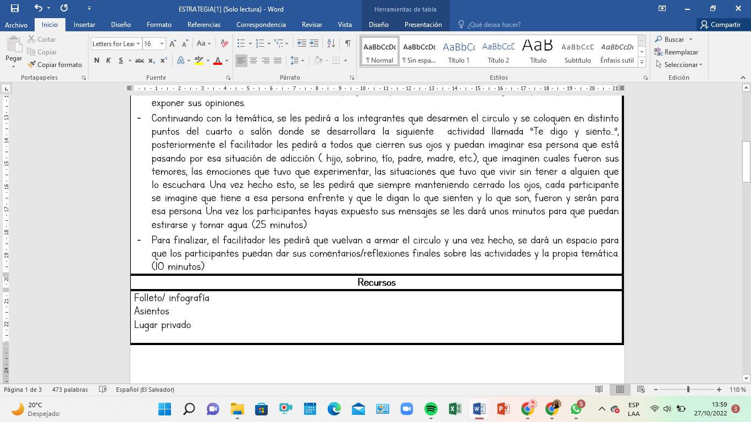The image size is (751, 422).
Task: Open PowerPoint from the taskbar
Action: tap(503, 409)
